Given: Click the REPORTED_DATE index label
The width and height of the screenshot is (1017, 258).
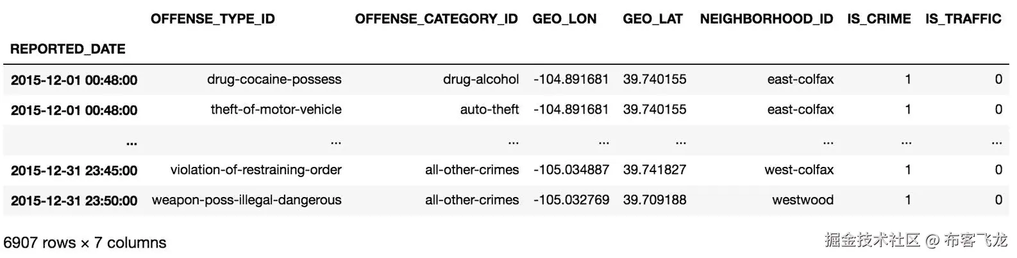Looking at the screenshot, I should [x=67, y=49].
